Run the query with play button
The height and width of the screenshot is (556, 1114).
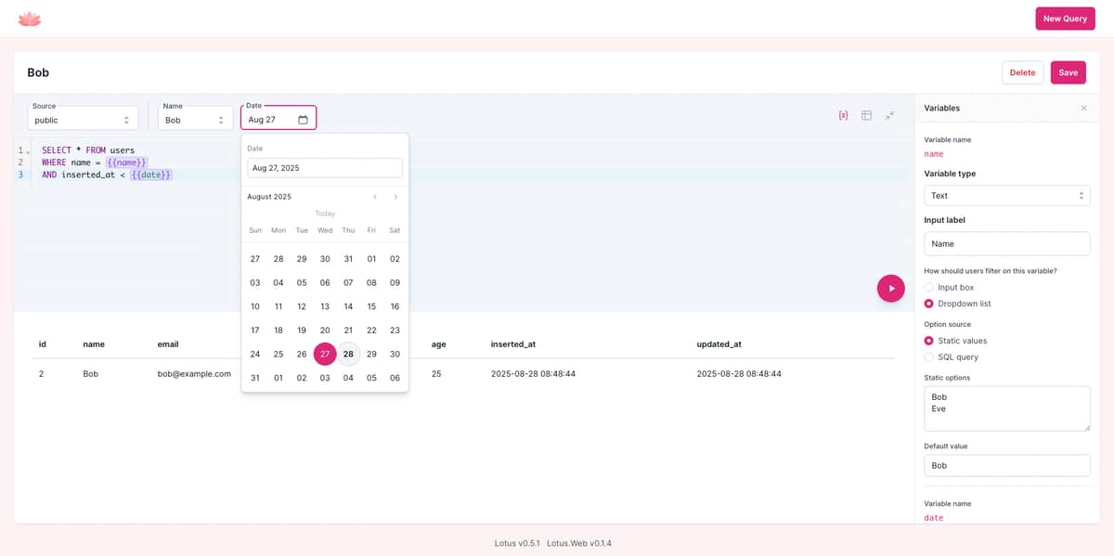point(890,289)
